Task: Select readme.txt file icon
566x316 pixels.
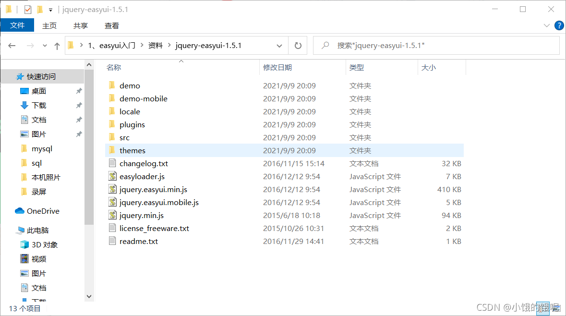Action: click(112, 241)
